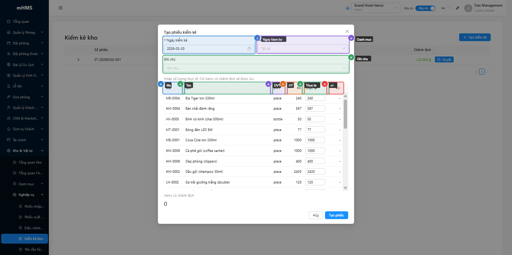Click the home icon beside hotel selector
Viewport: 512px width, 255px height.
coord(347,8)
